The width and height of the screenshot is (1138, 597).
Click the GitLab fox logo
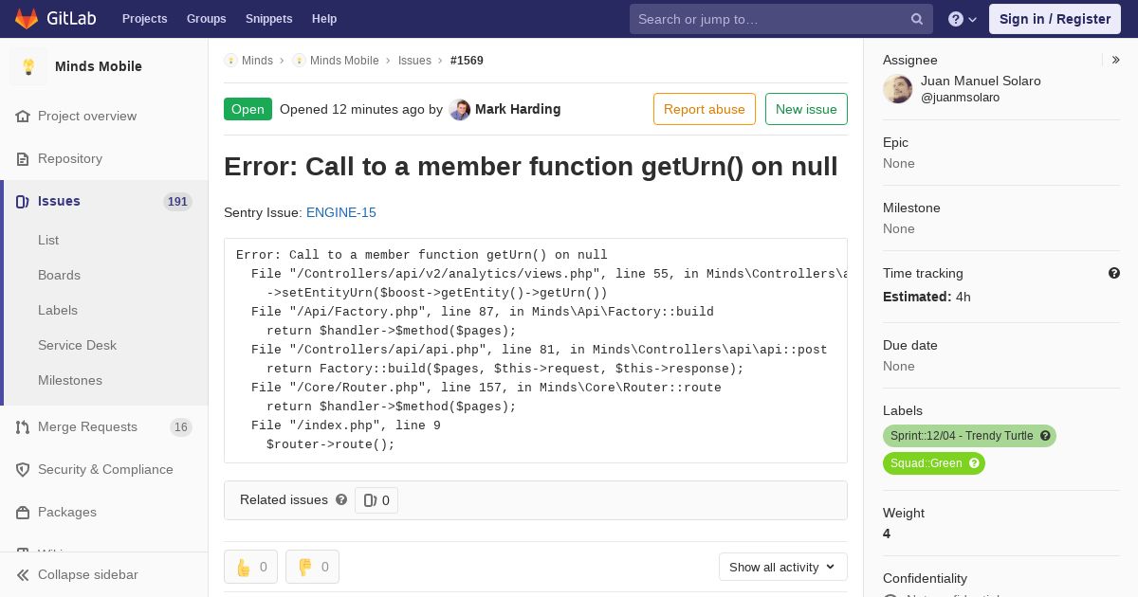tap(27, 18)
